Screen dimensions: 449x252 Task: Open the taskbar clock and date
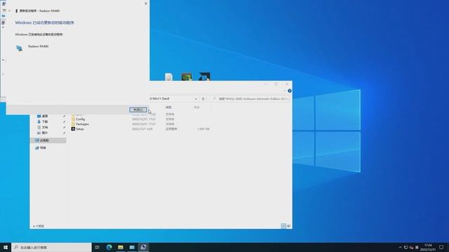tap(429, 247)
